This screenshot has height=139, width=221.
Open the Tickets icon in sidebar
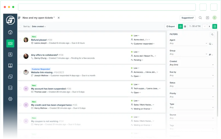[10, 43]
